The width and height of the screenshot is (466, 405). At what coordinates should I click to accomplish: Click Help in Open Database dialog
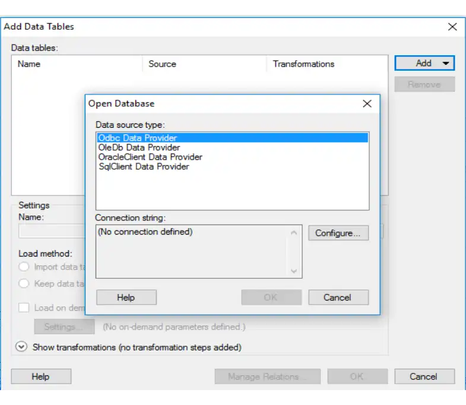126,298
